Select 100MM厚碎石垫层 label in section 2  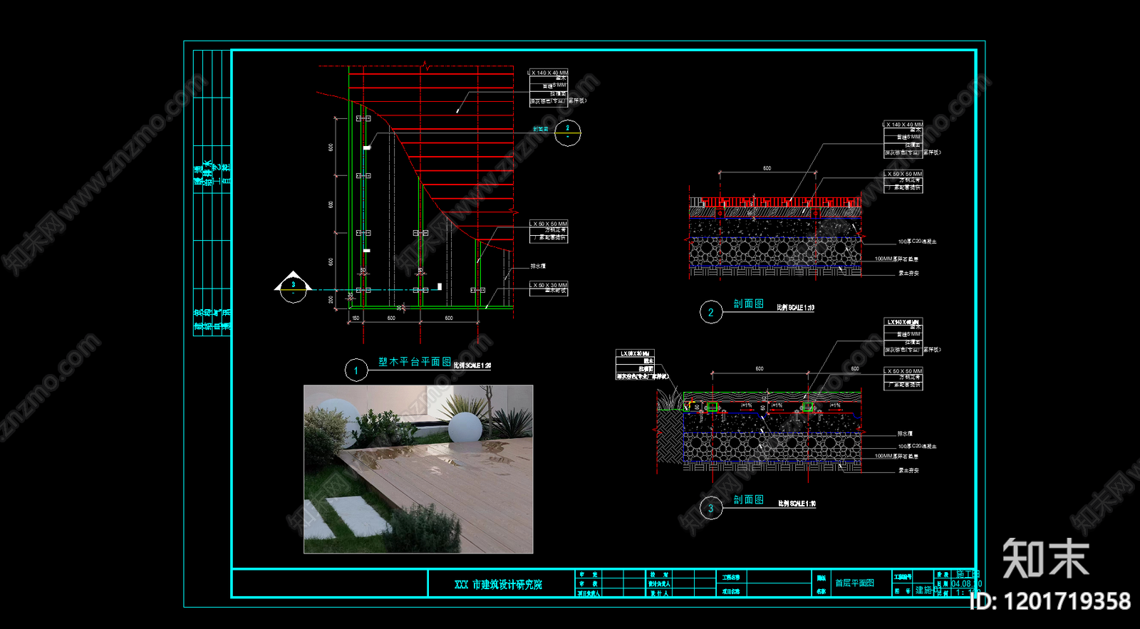896,259
